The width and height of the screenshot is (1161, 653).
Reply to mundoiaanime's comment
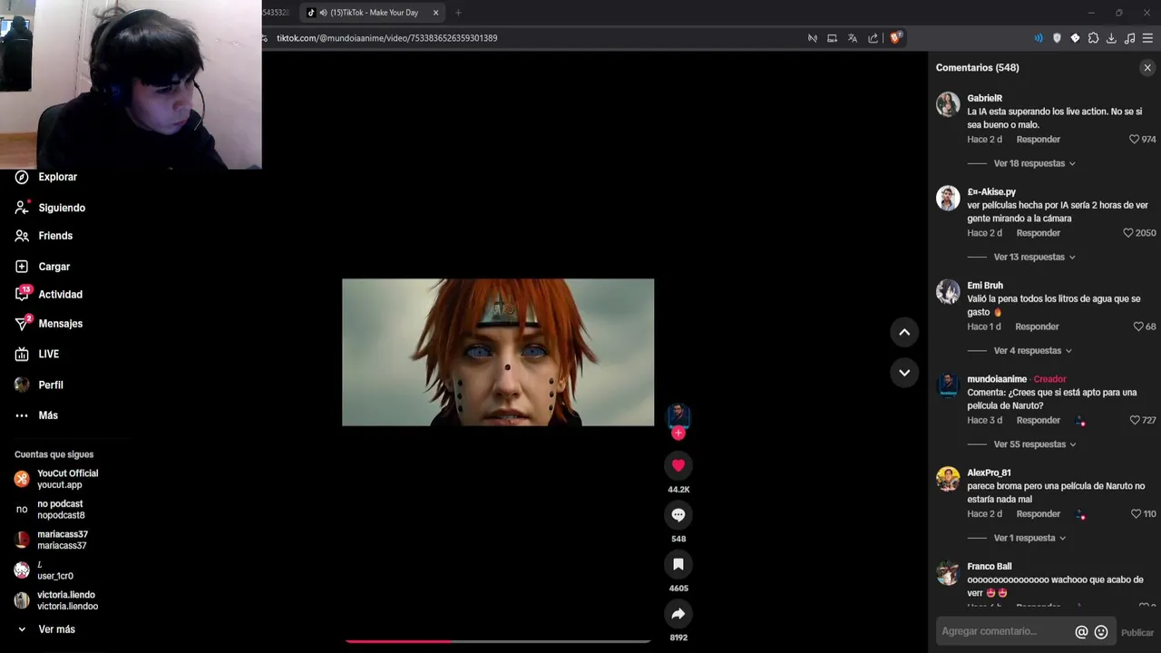[x=1038, y=421]
